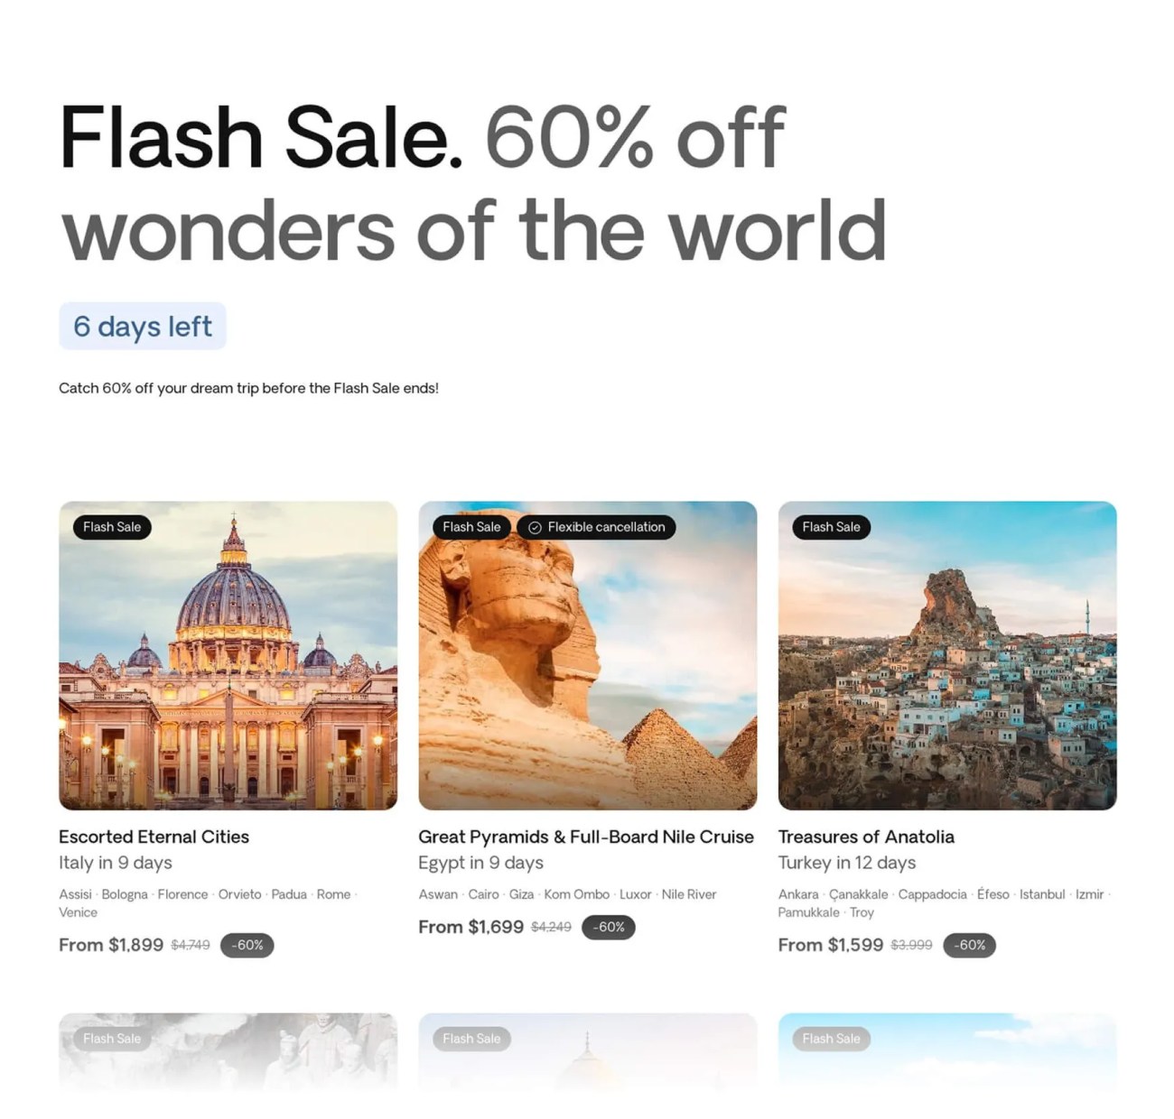
Task: Click Flash Sale tag on Italy card
Action: pyautogui.click(x=112, y=527)
